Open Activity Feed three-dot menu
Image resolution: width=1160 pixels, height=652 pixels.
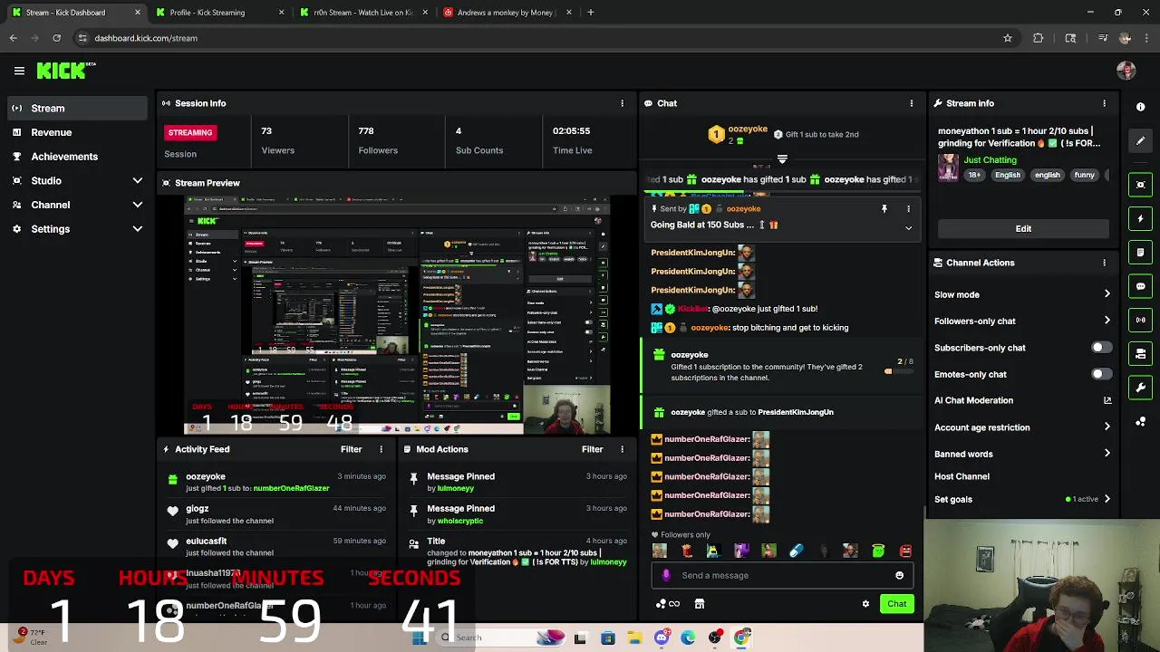[381, 449]
